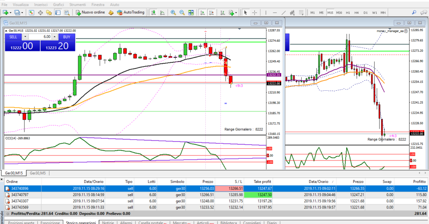
Task: Close the Terminal panel with X
Action: click(x=2, y=180)
